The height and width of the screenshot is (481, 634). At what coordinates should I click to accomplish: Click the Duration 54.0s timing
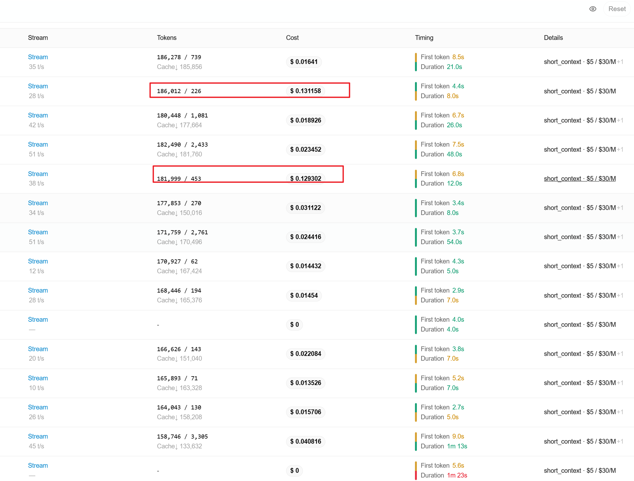[441, 242]
